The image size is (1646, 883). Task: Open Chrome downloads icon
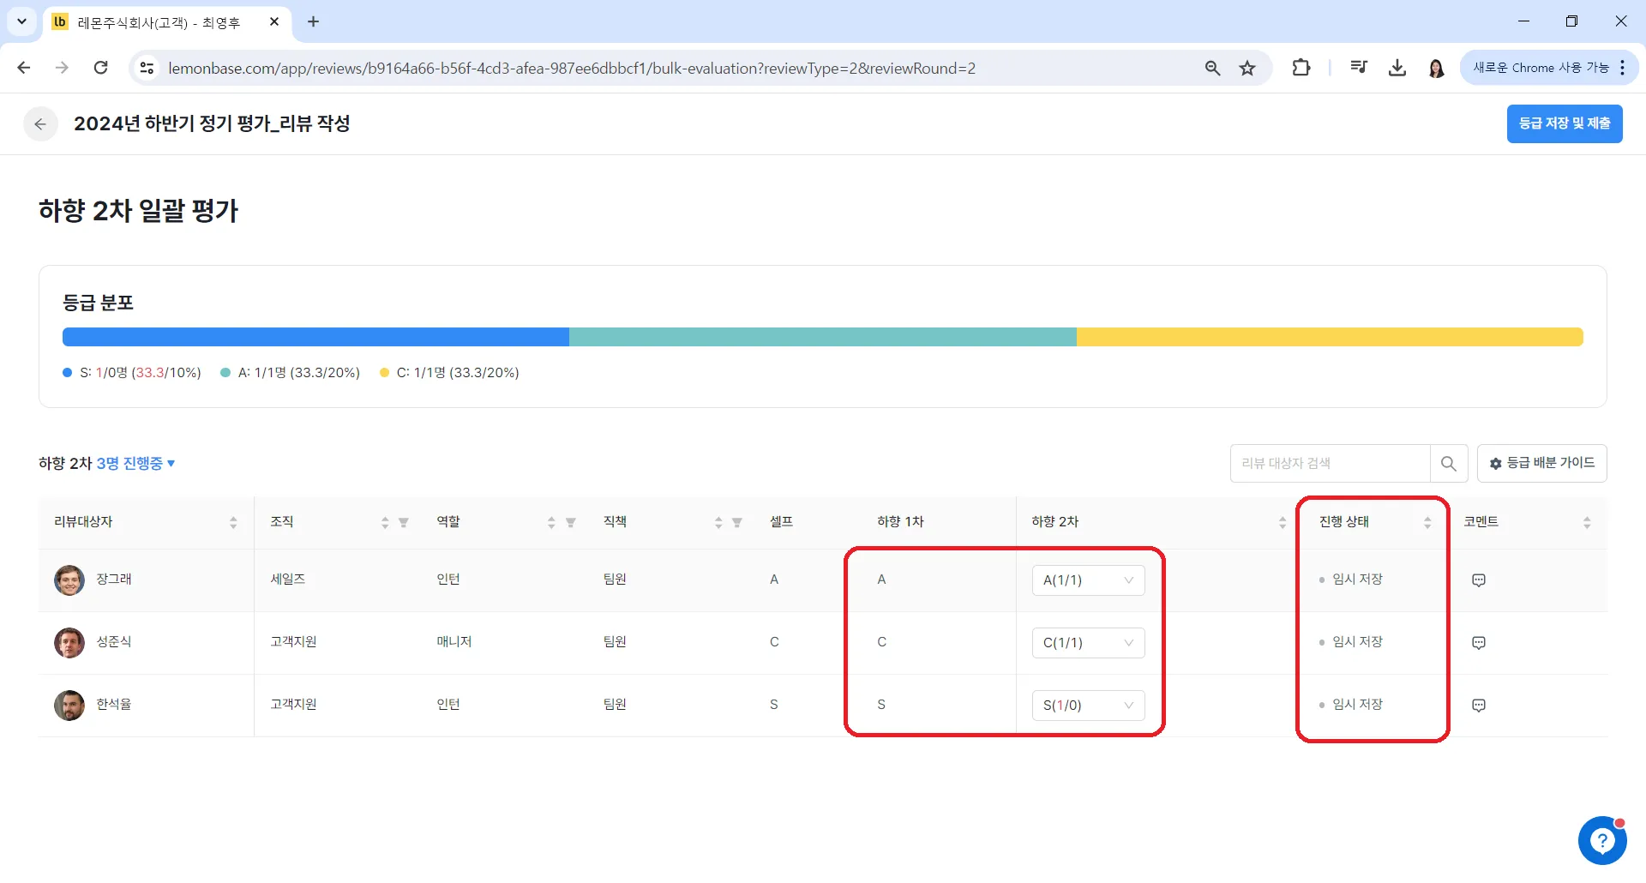tap(1397, 68)
